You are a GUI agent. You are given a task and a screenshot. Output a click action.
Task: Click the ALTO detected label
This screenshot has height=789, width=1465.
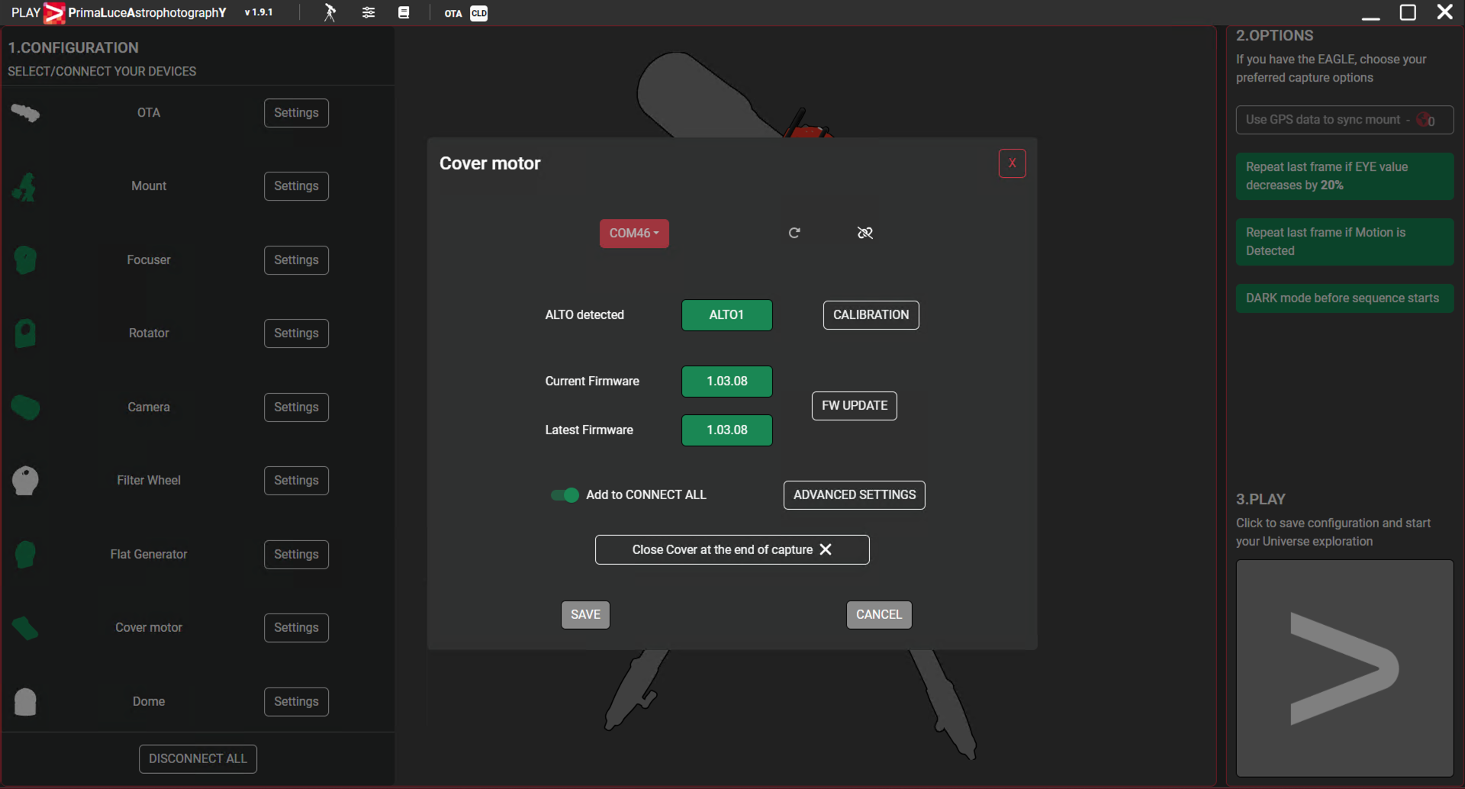tap(584, 315)
